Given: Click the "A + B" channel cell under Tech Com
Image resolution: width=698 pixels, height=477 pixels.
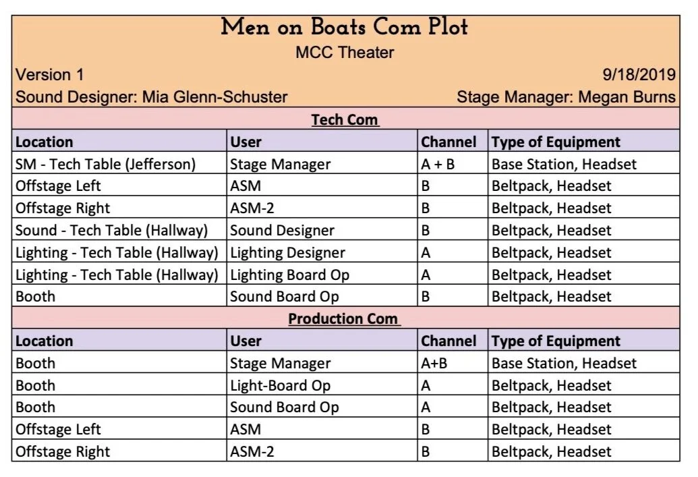Looking at the screenshot, I should click(438, 164).
